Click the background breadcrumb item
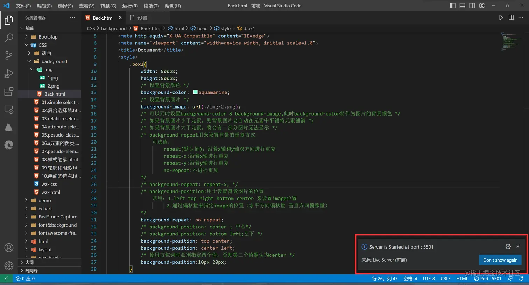529x285 pixels. [114, 28]
